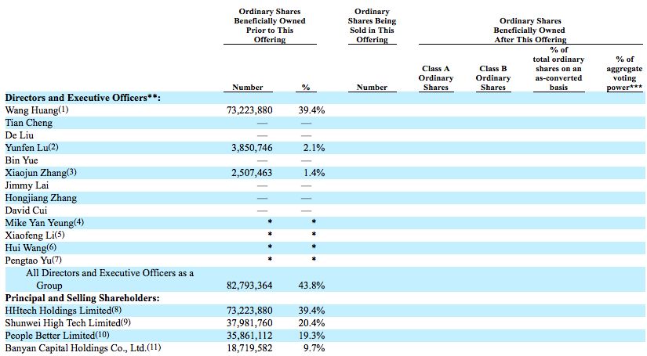Click the 'Class A Ordinary Shares' column header
The height and width of the screenshot is (356, 647).
436,77
